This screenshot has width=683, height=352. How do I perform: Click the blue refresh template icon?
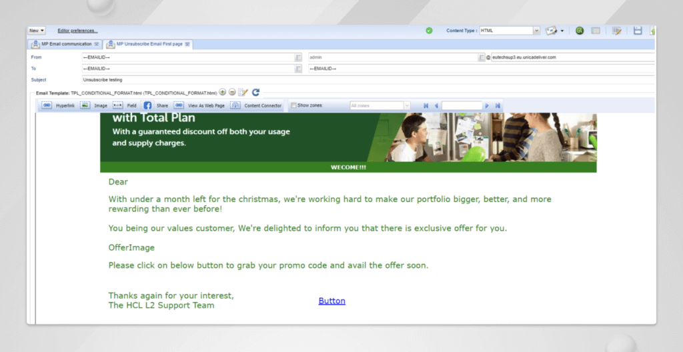pos(255,93)
